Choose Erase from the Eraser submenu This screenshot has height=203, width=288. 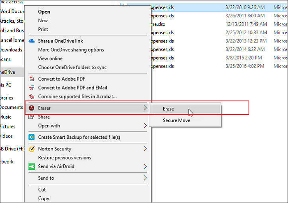168,109
